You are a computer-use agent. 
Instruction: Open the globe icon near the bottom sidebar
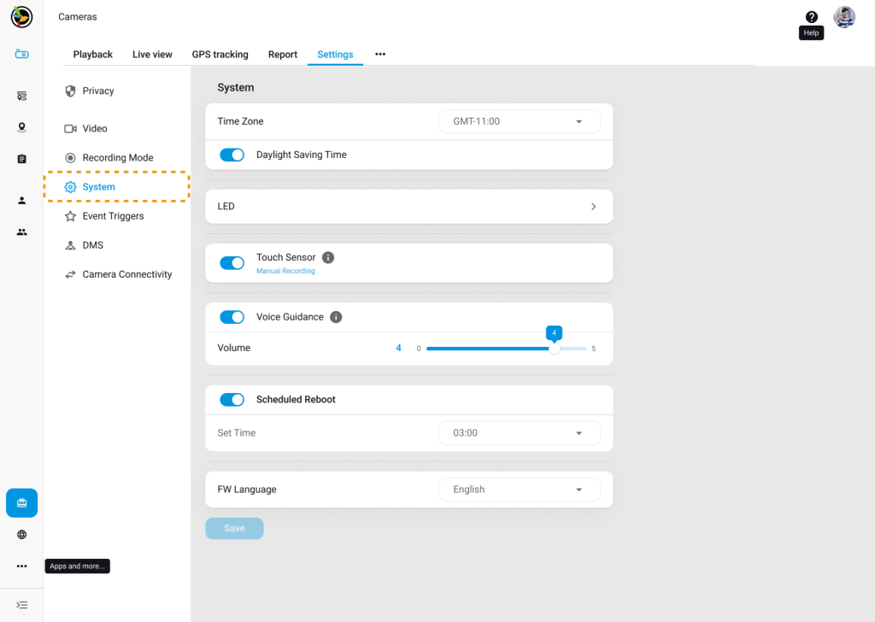click(x=21, y=534)
